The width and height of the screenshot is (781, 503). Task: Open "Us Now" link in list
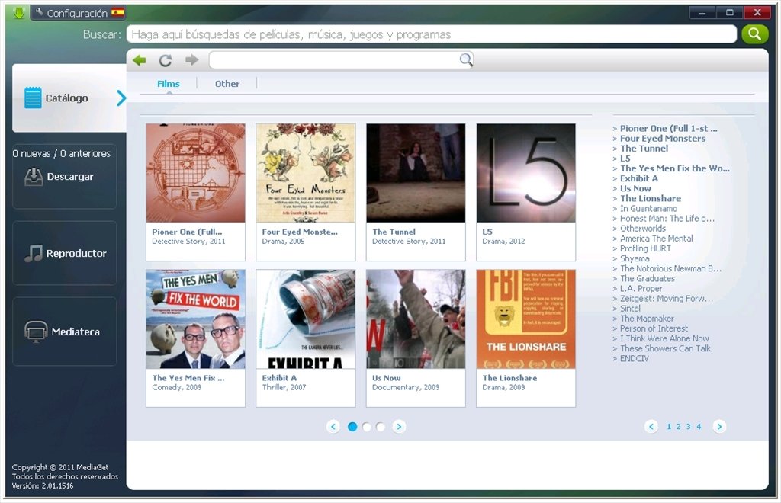coord(635,188)
